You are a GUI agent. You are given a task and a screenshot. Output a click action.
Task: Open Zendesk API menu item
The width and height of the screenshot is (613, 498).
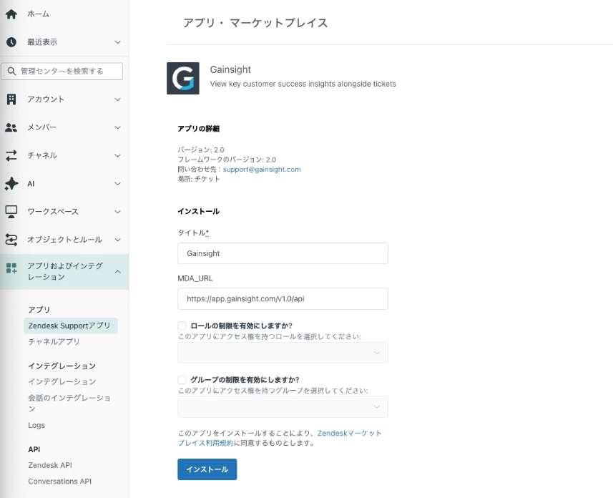click(x=50, y=465)
